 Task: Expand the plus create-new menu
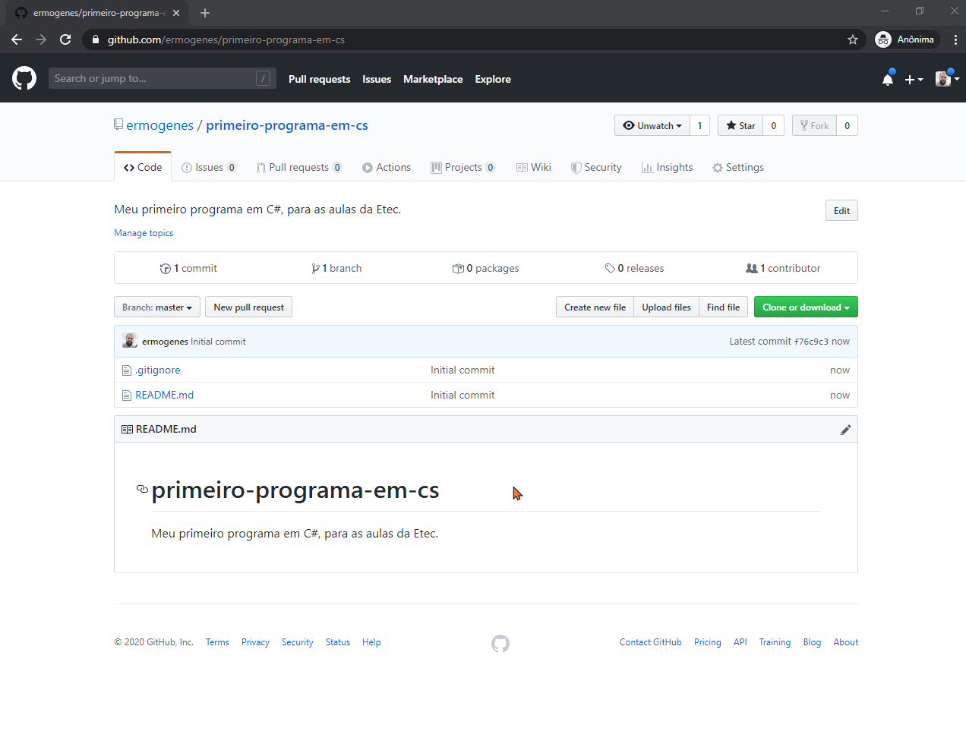click(x=914, y=79)
